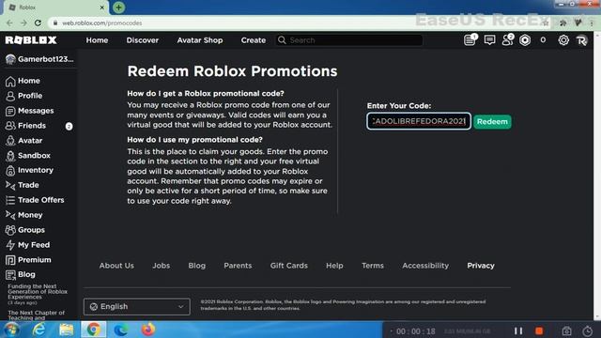Open the Help footer link
This screenshot has width=601, height=338.
click(334, 266)
